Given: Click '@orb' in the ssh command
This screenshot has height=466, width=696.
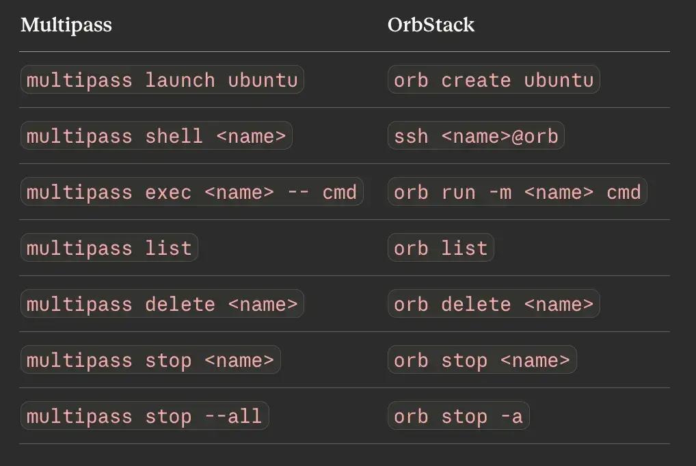Looking at the screenshot, I should [x=535, y=136].
